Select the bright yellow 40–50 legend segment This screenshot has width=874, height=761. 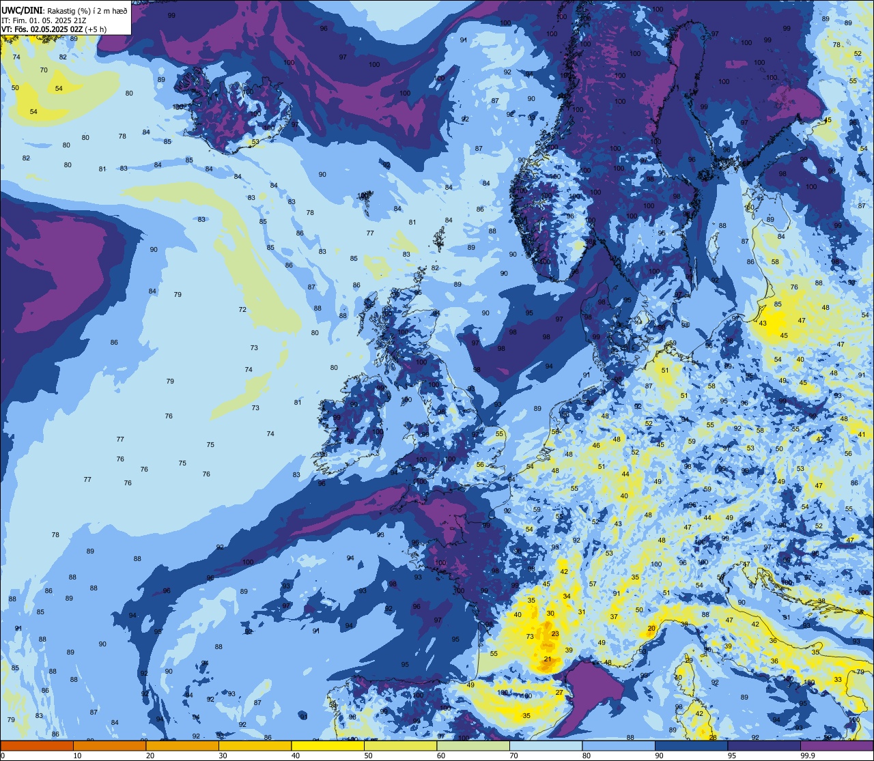(328, 746)
